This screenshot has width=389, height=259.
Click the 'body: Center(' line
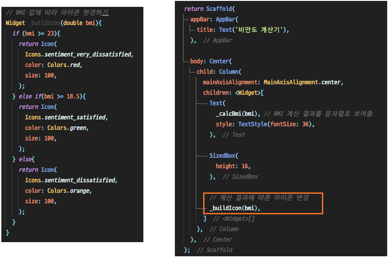[x=211, y=61]
